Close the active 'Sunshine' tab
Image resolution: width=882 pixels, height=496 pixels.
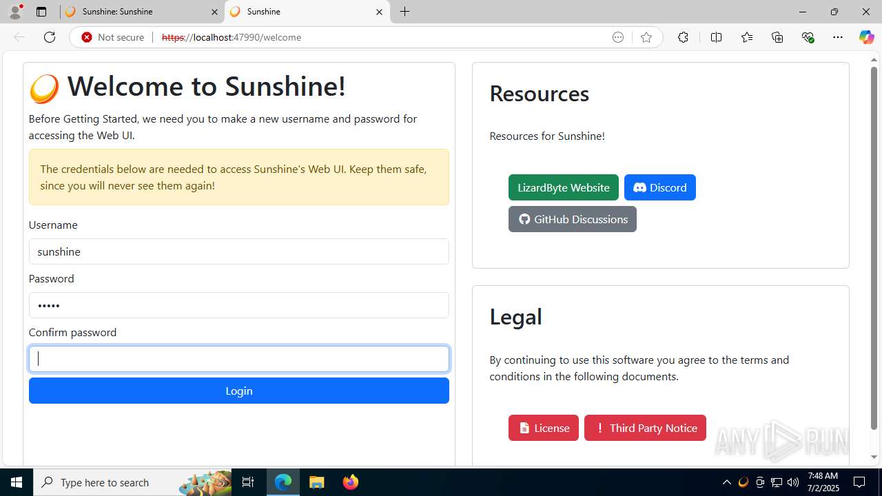(379, 12)
